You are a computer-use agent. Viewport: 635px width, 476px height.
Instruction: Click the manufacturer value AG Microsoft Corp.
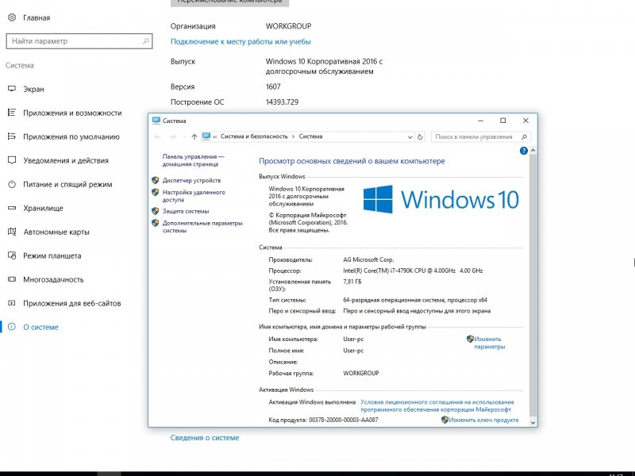click(368, 259)
